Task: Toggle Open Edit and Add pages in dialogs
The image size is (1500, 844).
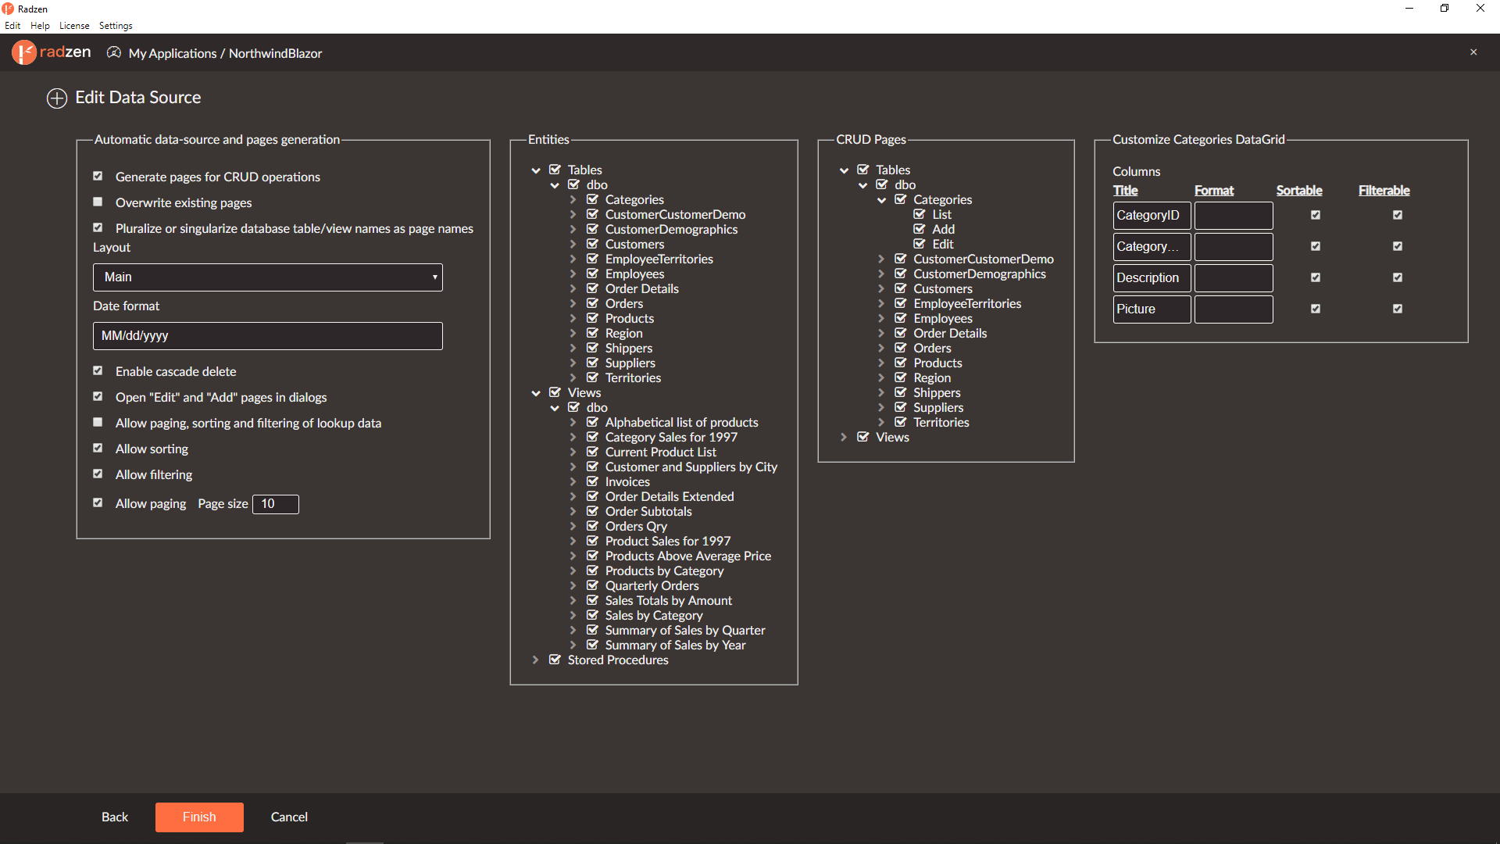Action: (x=98, y=397)
